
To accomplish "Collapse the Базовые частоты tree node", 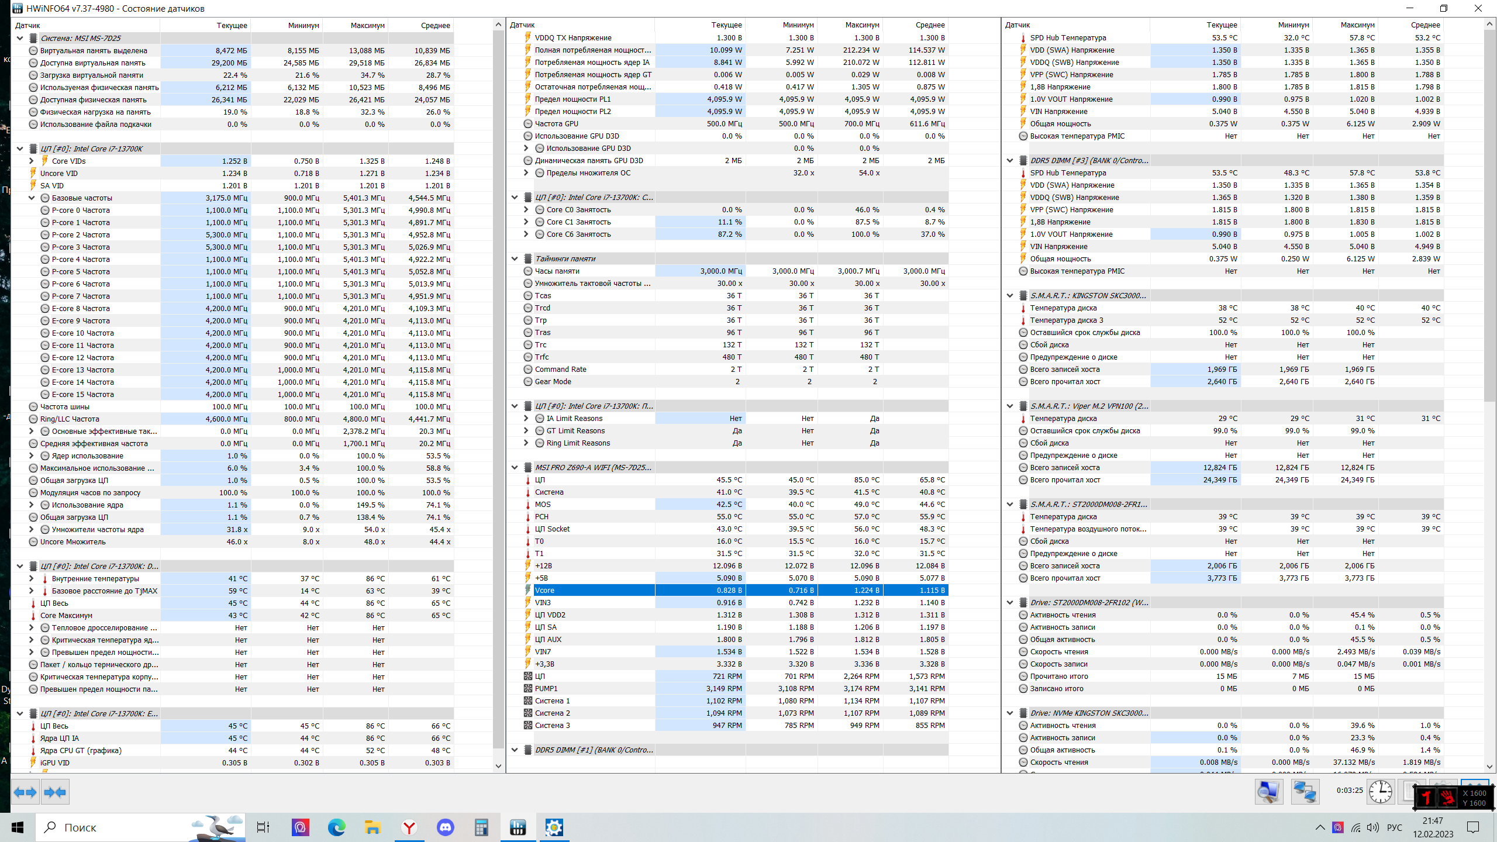I will (x=32, y=198).
